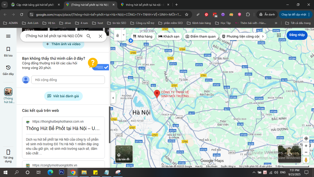Open the Đã lưu saved places
This screenshot has width=314, height=177.
click(x=8, y=51)
